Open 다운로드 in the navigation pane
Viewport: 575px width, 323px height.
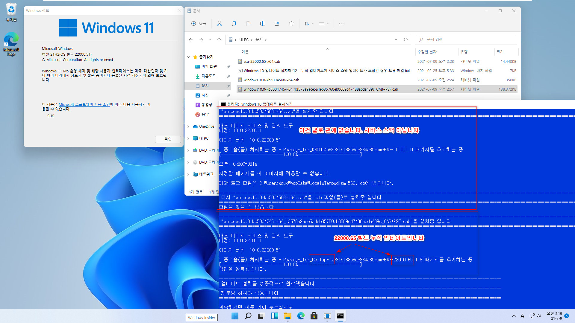click(208, 76)
